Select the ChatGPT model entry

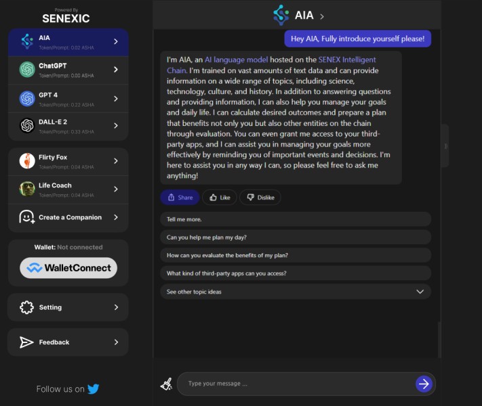68,70
